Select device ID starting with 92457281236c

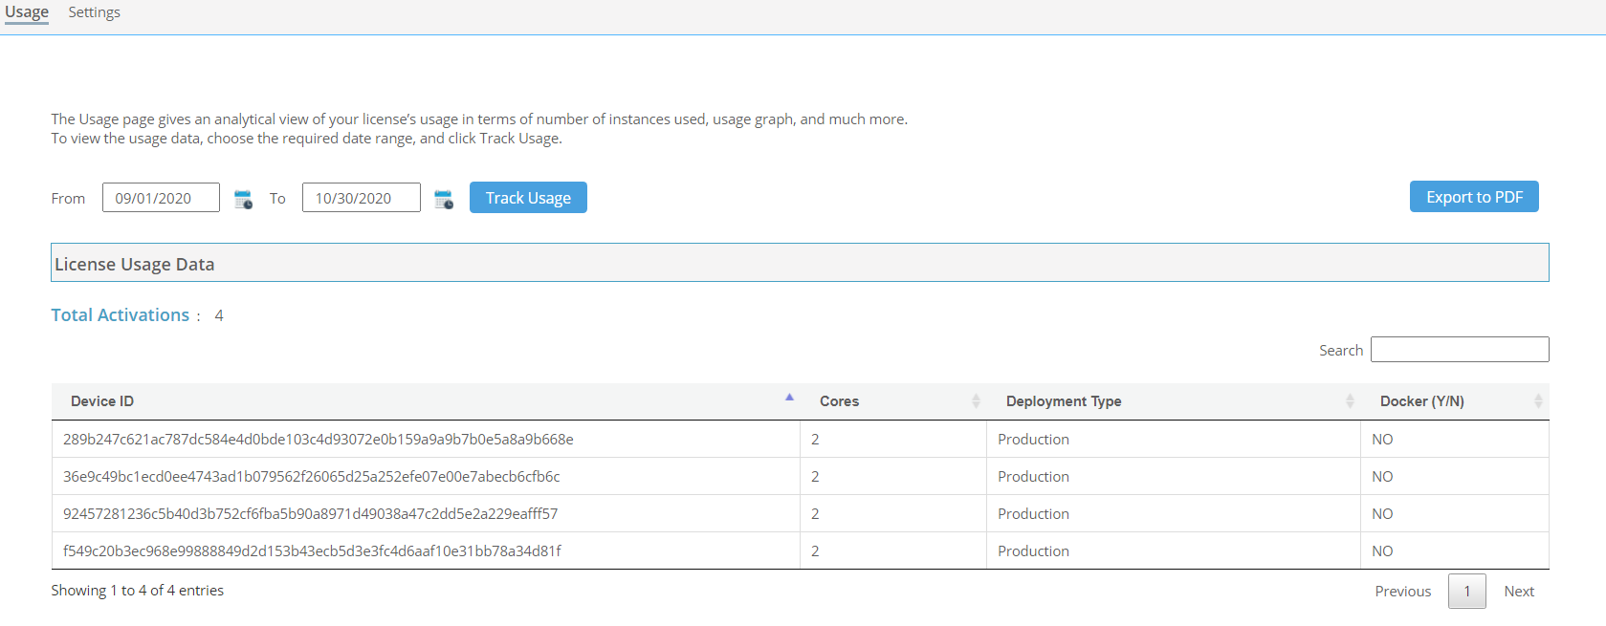[311, 514]
